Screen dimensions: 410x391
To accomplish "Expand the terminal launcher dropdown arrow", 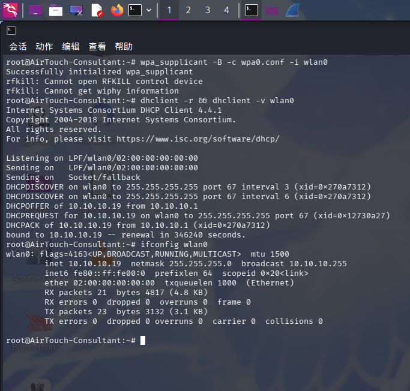I will tap(149, 10).
